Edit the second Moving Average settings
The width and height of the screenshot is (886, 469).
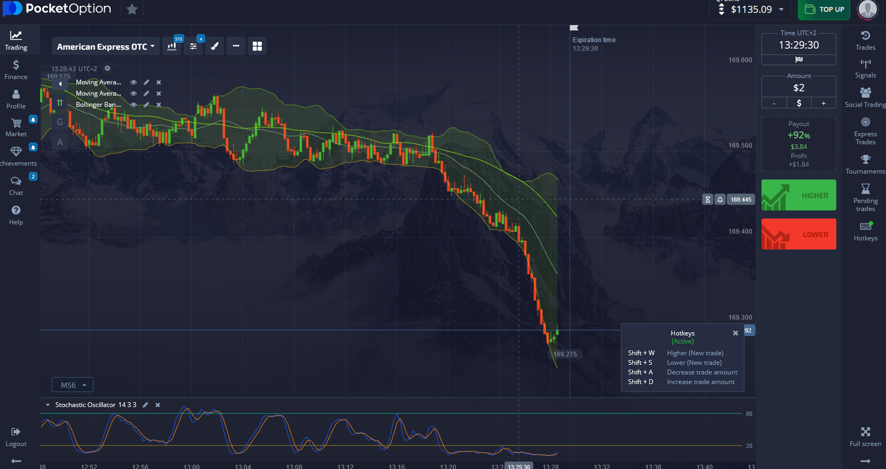pos(146,93)
